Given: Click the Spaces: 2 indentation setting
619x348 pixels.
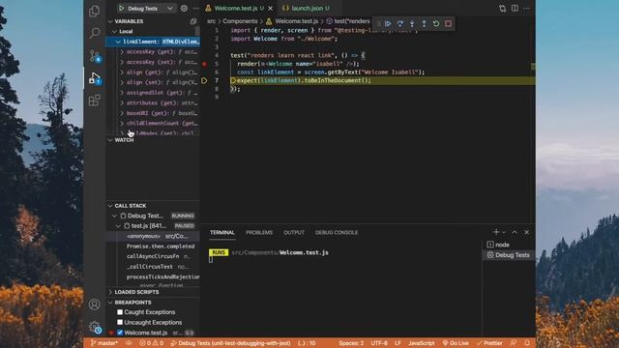Looking at the screenshot, I should pos(351,343).
